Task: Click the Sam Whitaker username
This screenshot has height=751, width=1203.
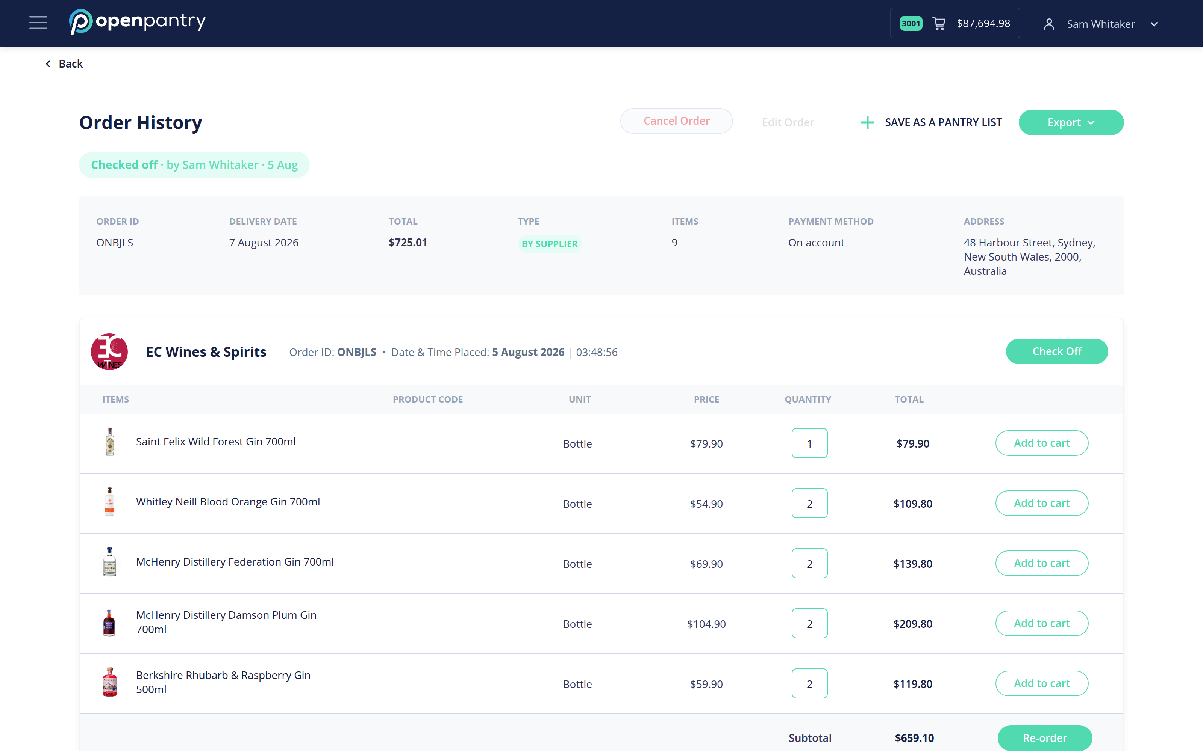Action: [x=1101, y=24]
